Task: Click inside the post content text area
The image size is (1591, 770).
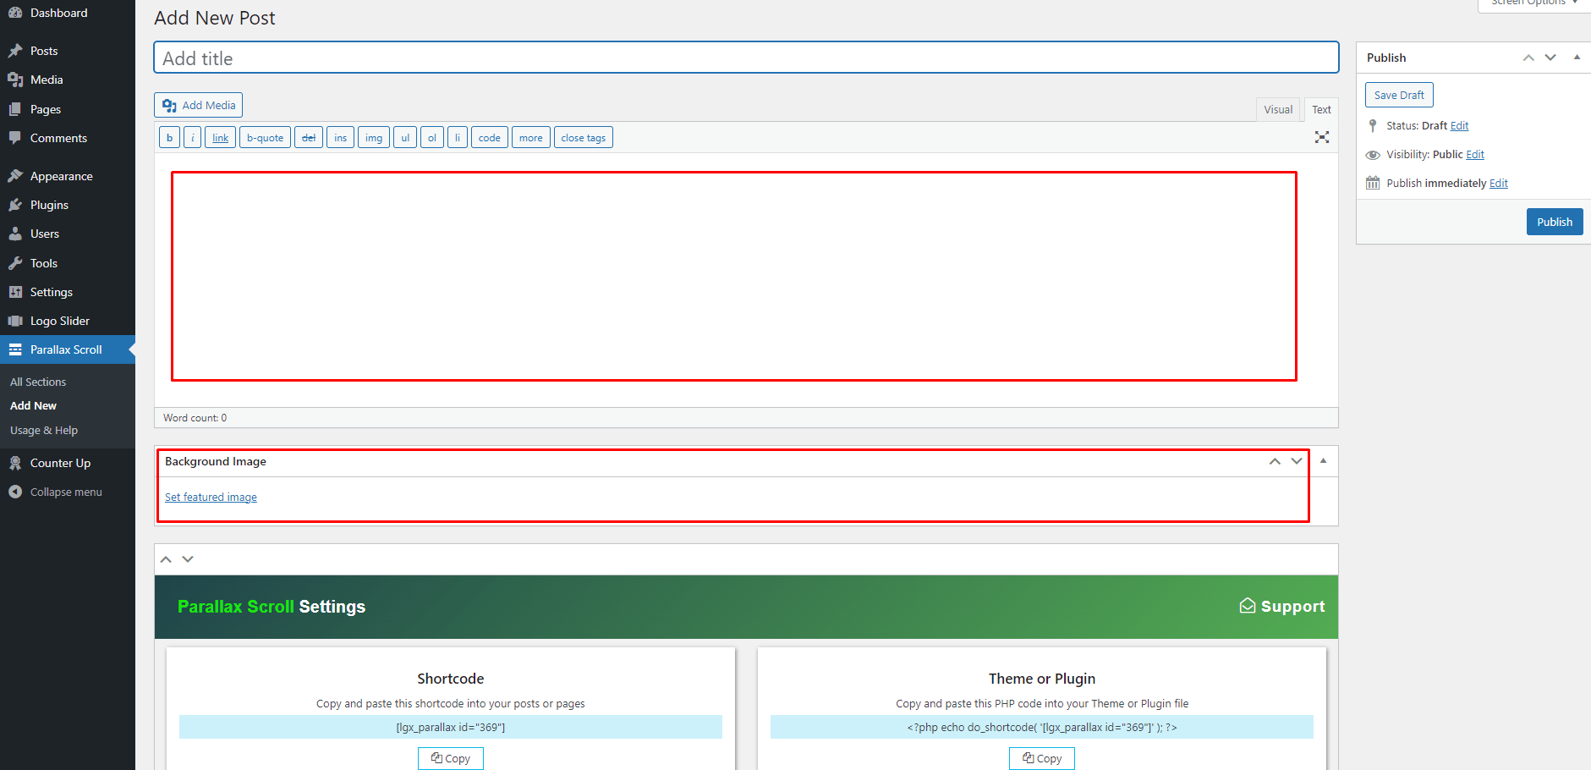Action: pyautogui.click(x=746, y=279)
